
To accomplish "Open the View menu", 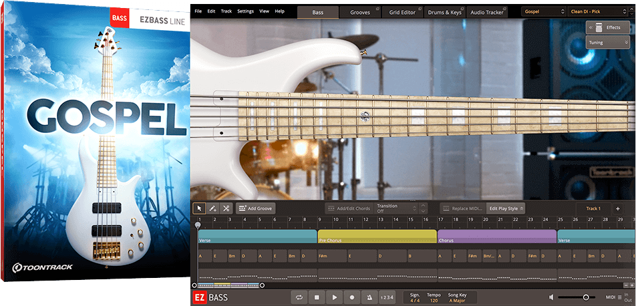I will coord(264,11).
